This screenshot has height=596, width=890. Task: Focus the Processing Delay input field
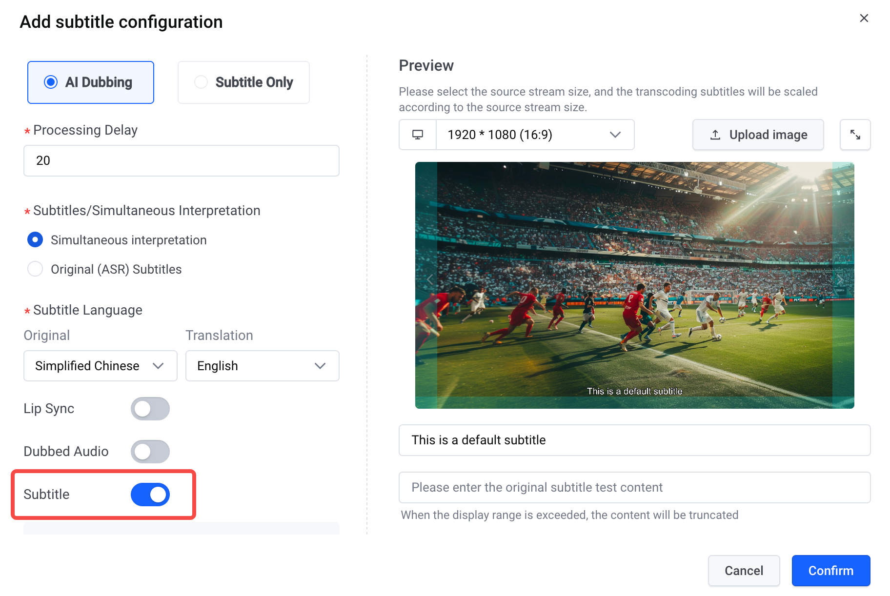click(x=182, y=160)
